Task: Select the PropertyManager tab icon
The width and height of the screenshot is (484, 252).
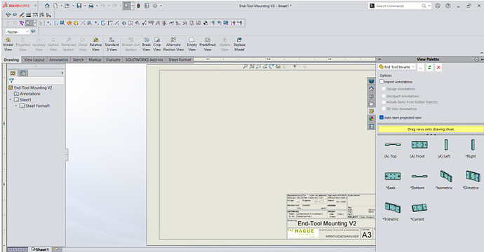Action: coord(23,73)
